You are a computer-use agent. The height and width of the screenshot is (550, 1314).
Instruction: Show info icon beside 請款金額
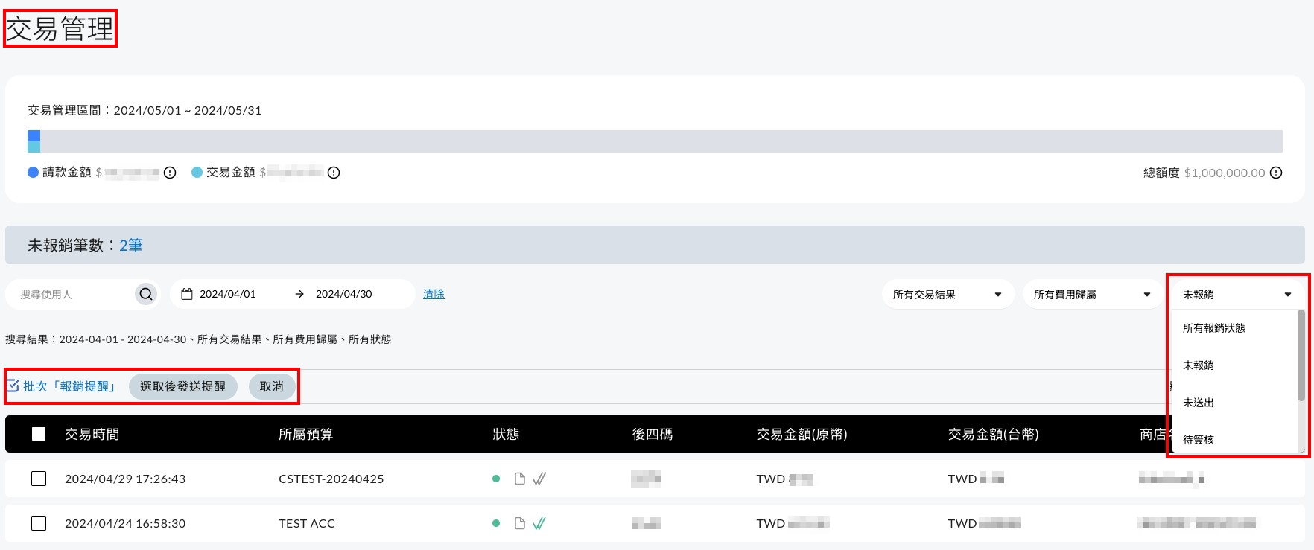(x=170, y=173)
